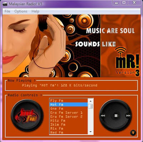Click the station list scroll down arrow
The height and width of the screenshot is (142, 143).
point(90,132)
